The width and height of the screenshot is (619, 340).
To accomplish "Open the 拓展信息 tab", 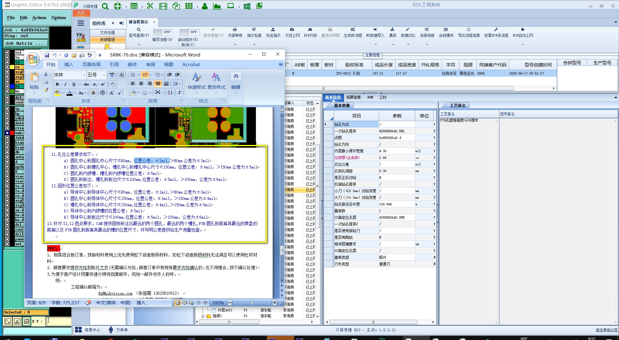I will tap(353, 97).
